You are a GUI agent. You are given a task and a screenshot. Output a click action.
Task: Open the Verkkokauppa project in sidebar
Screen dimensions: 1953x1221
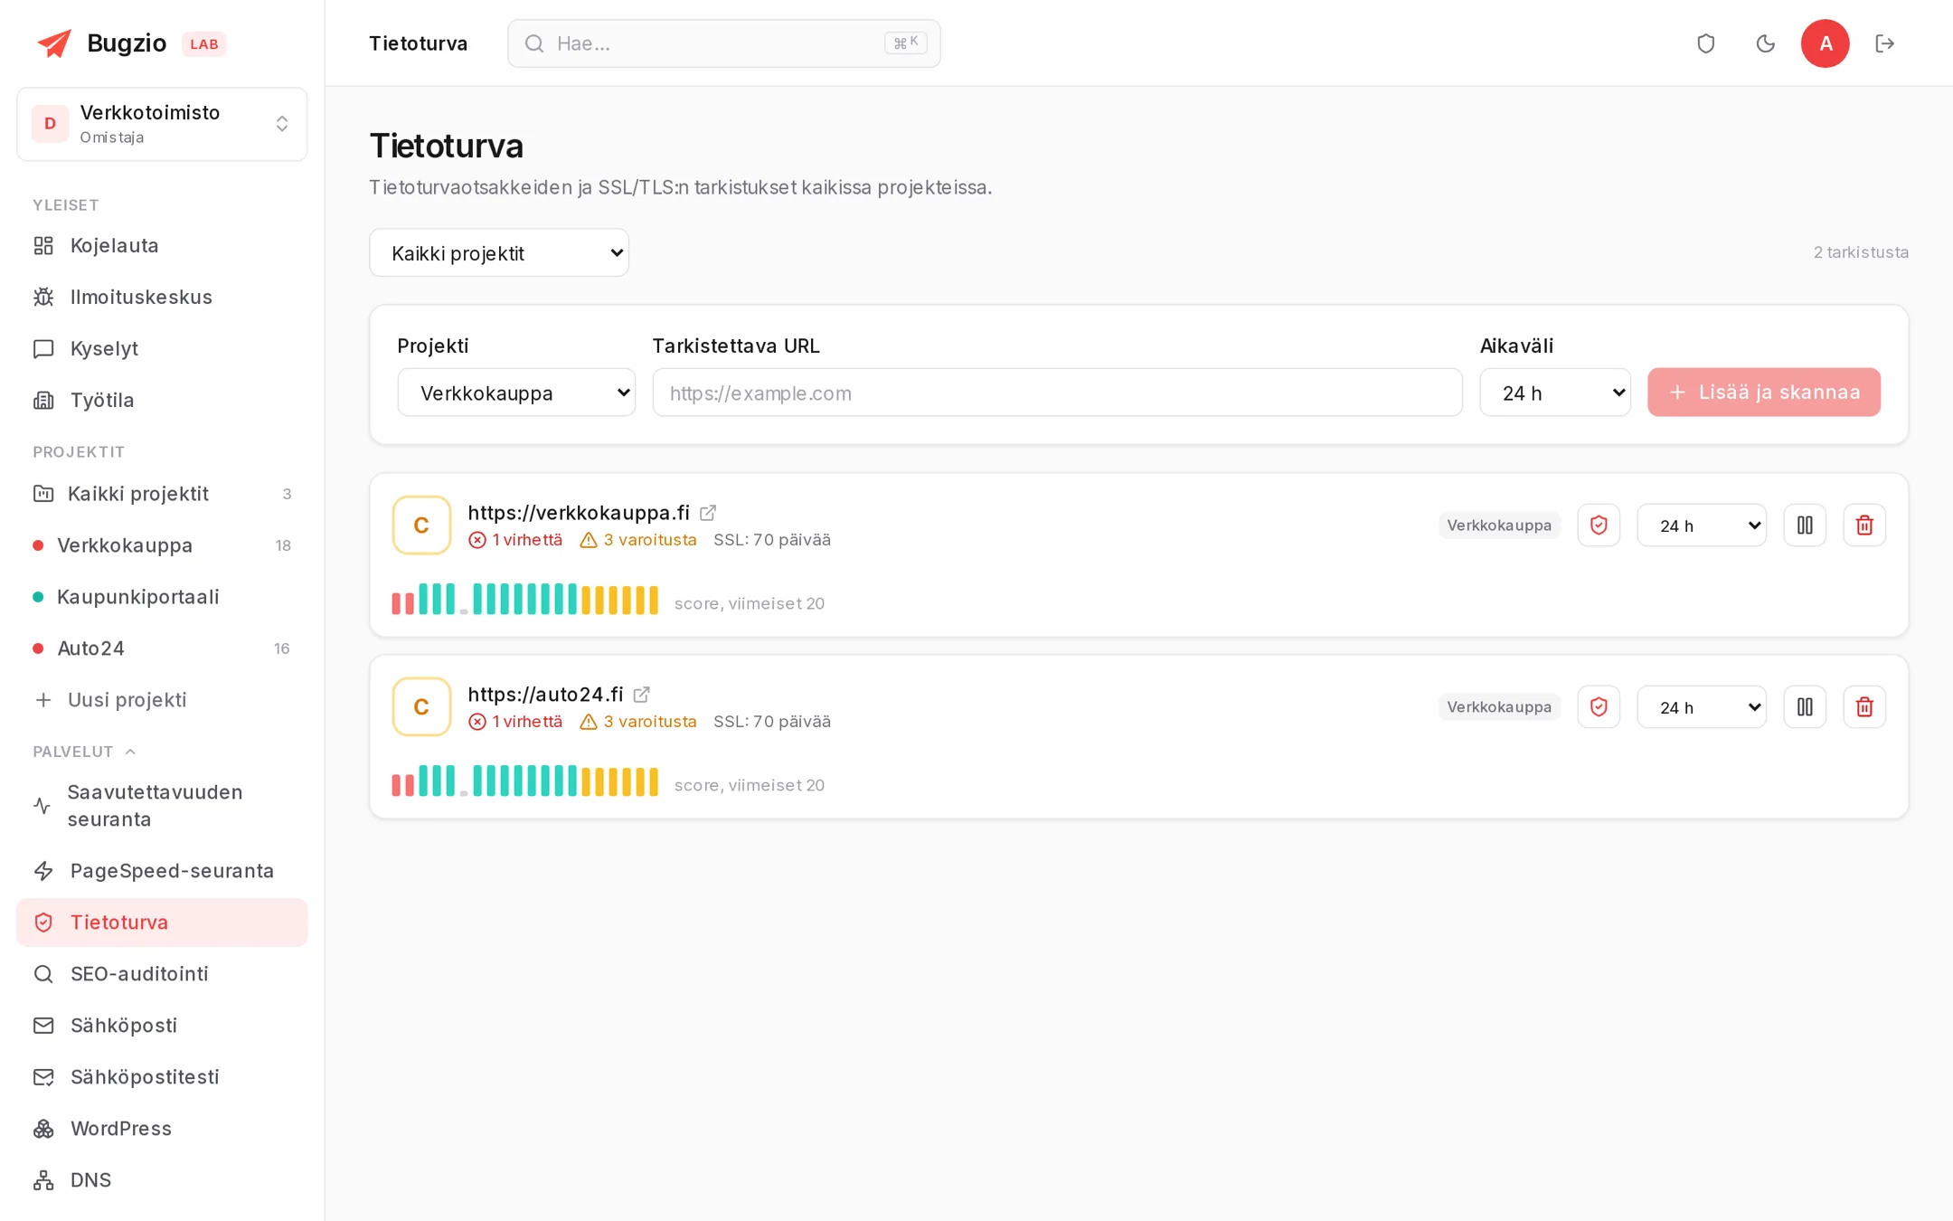162,545
